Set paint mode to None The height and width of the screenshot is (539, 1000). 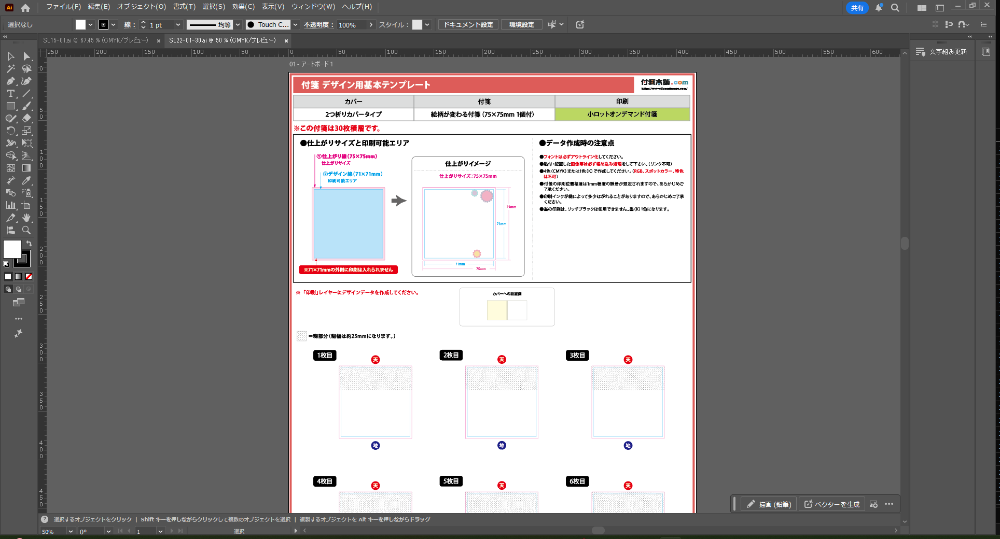[x=29, y=277]
